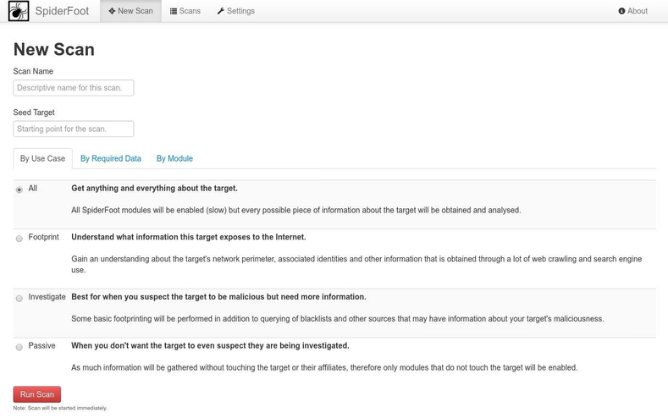Click the list icon beside Scans
The width and height of the screenshot is (668, 418).
pos(174,11)
